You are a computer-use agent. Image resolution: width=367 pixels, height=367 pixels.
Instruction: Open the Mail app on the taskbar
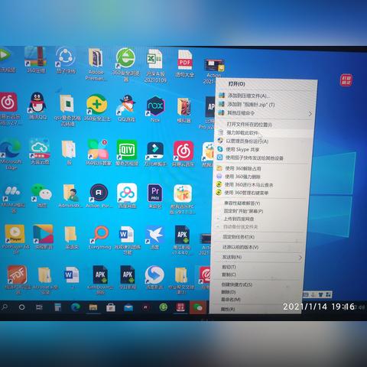[x=128, y=307]
